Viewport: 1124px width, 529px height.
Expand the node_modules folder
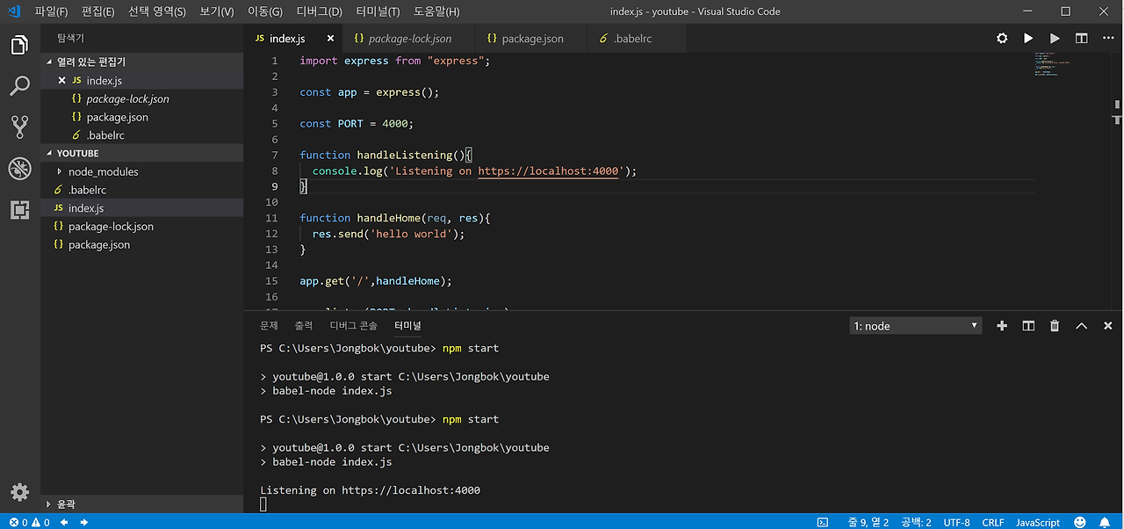coord(103,172)
